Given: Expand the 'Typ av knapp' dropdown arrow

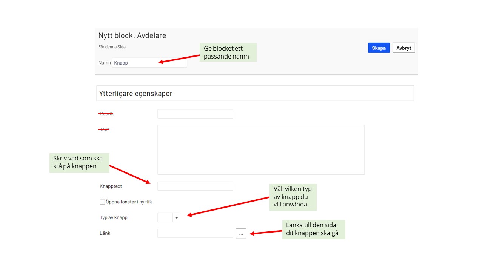Looking at the screenshot, I should 176,218.
